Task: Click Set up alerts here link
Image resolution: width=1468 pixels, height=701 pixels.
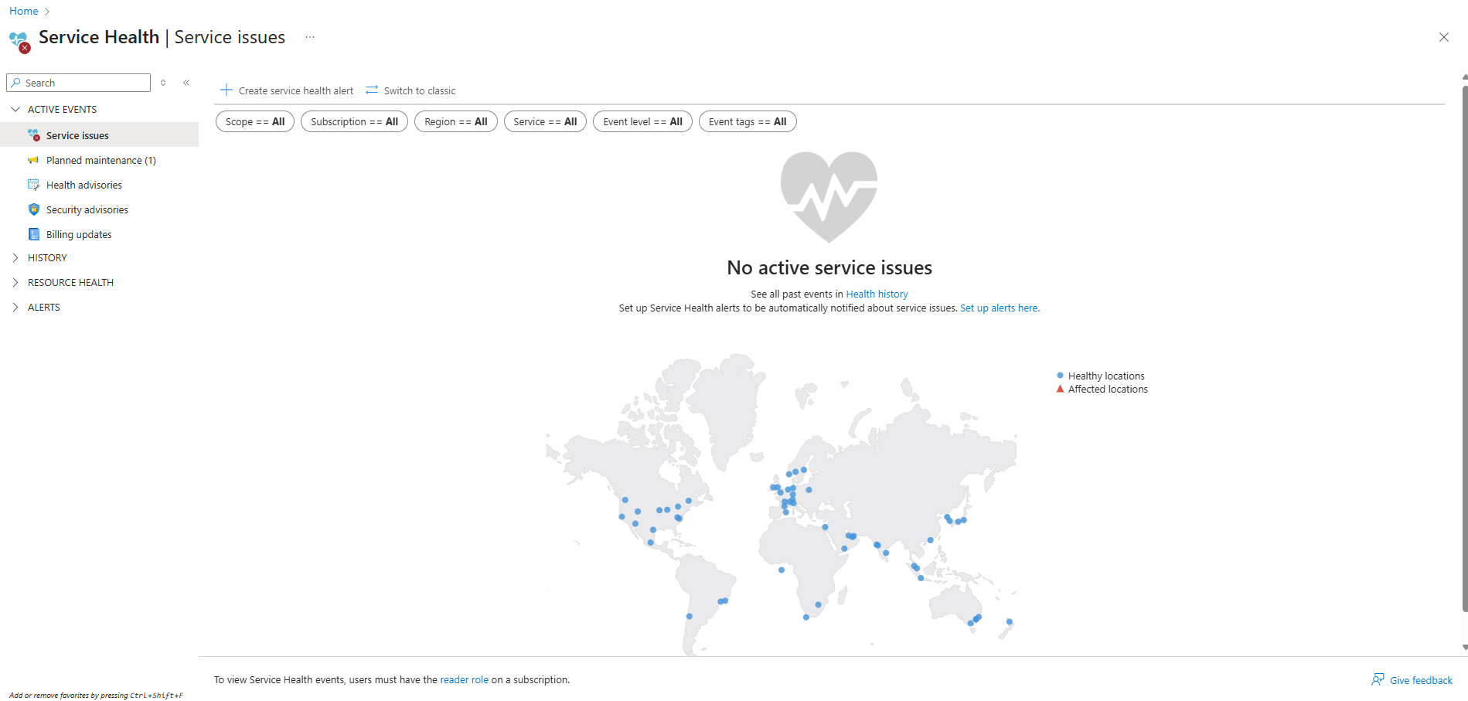Action: point(1000,308)
